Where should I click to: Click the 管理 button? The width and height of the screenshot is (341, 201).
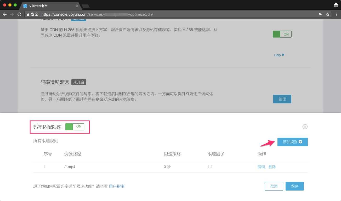[x=282, y=99]
